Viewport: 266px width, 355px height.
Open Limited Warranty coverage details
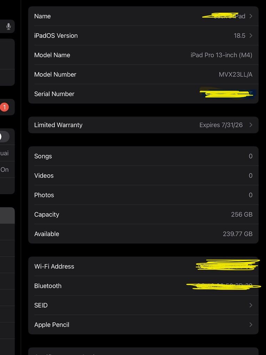coord(251,125)
